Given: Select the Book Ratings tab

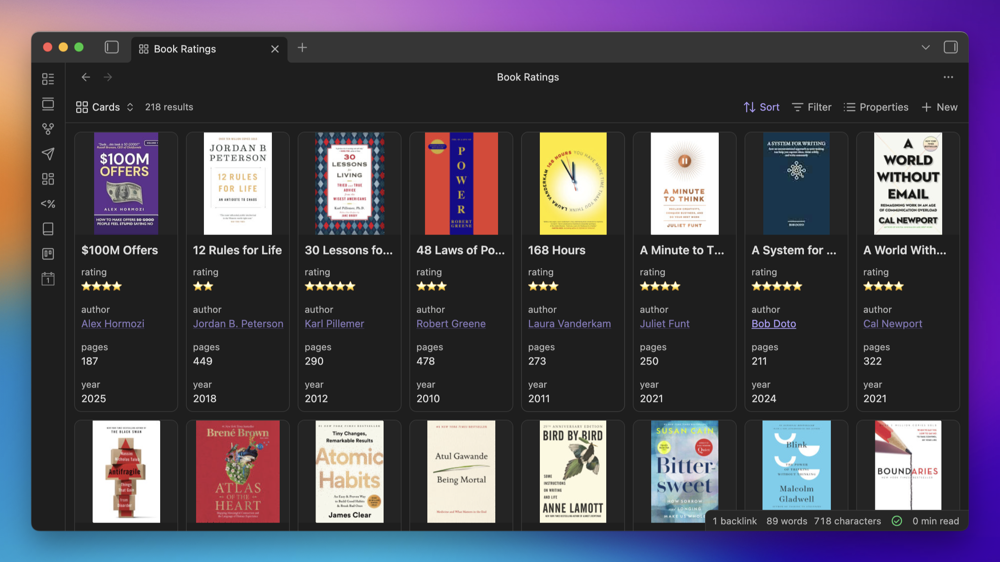Looking at the screenshot, I should point(185,49).
